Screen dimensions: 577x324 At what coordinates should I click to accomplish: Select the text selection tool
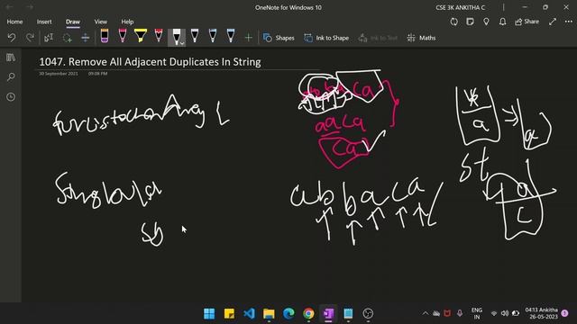pyautogui.click(x=49, y=38)
